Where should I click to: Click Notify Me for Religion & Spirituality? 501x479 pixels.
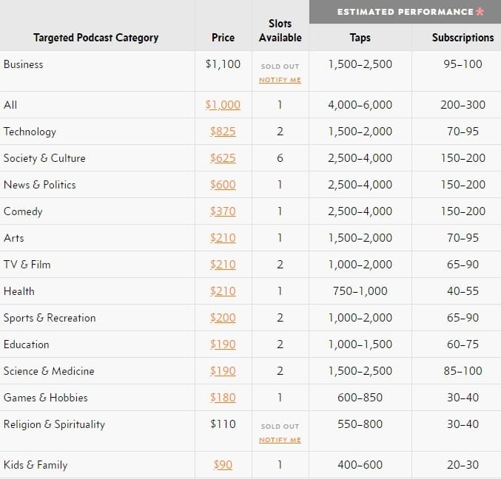pyautogui.click(x=280, y=440)
